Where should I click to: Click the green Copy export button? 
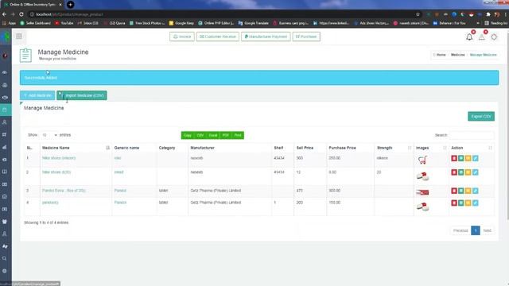click(188, 135)
